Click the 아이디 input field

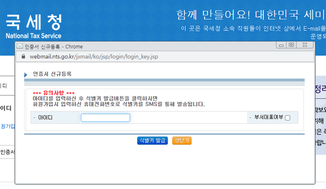tap(105, 118)
